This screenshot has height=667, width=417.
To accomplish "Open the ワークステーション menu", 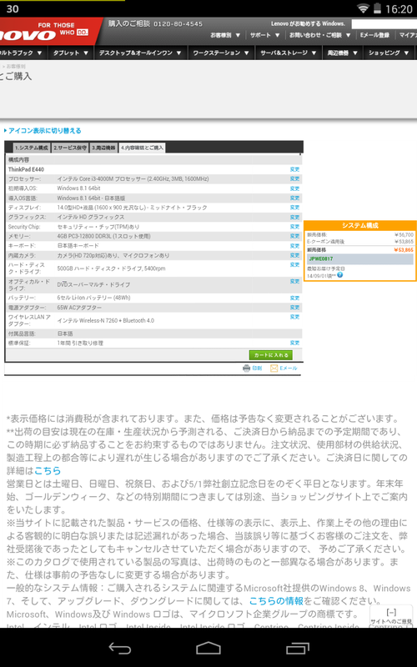I will pos(221,53).
